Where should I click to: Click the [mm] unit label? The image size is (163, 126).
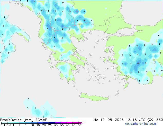pos(28,120)
